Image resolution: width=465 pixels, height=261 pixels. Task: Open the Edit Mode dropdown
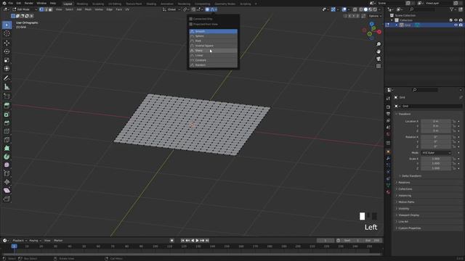tap(24, 9)
